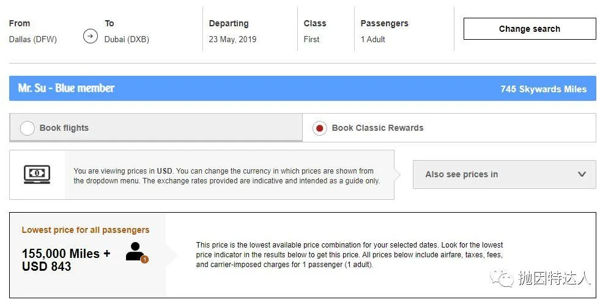Click the dropdown chevron arrow for currencies
This screenshot has width=611, height=305.
click(x=582, y=174)
